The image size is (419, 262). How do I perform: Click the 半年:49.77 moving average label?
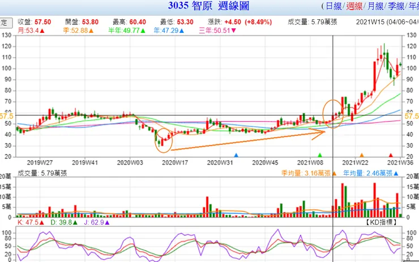127,31
